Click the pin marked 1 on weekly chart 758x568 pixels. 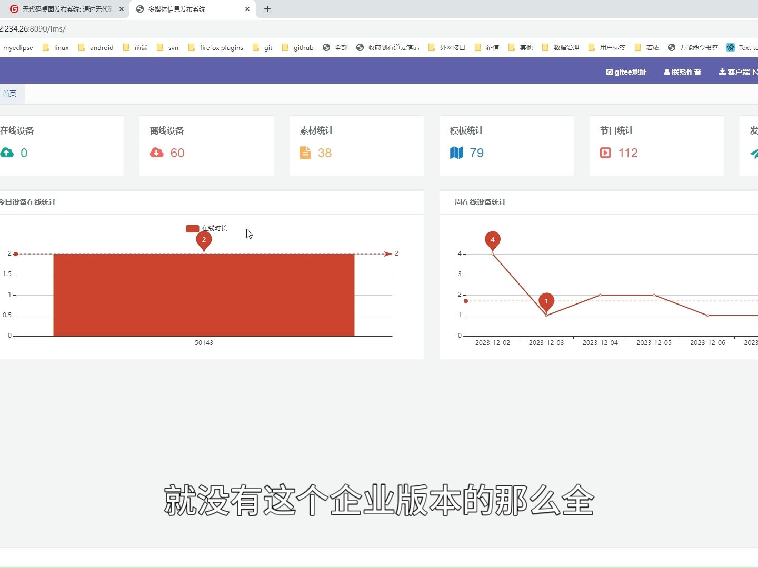546,302
